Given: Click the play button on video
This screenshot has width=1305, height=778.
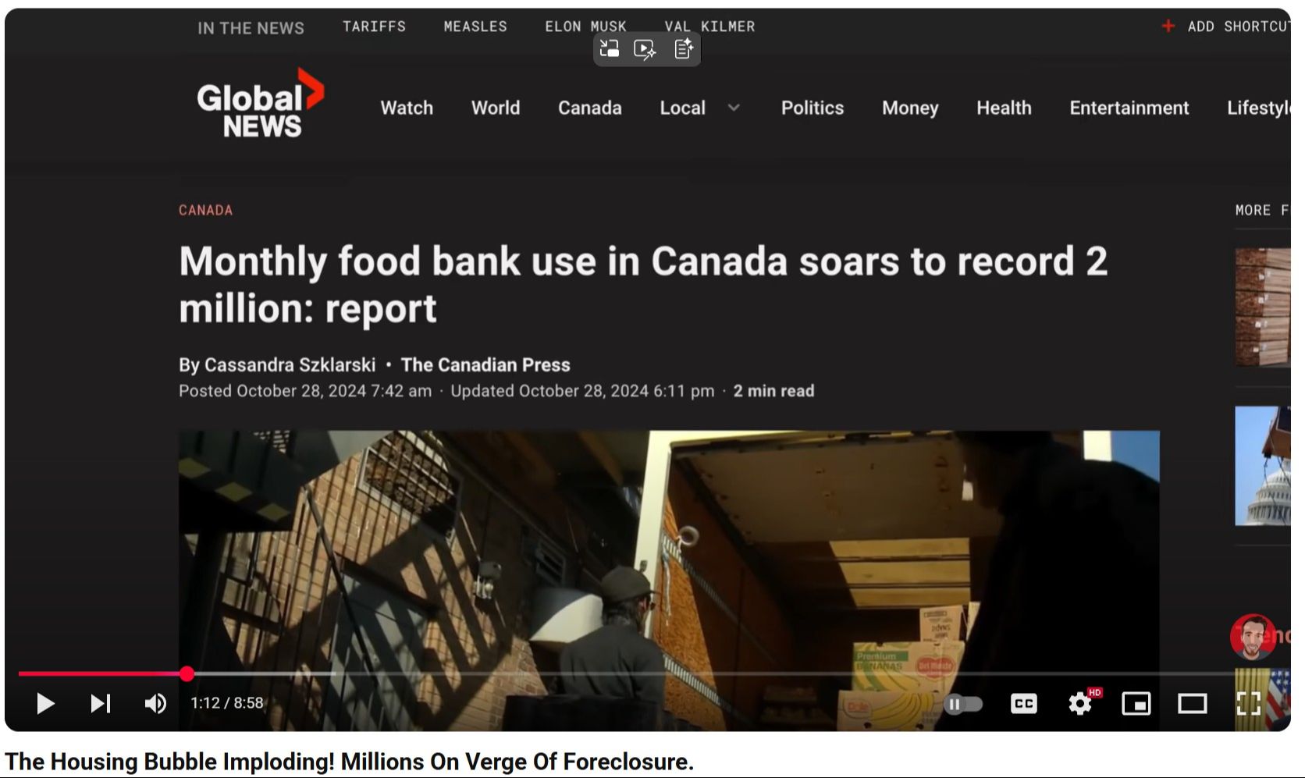Looking at the screenshot, I should pos(45,703).
